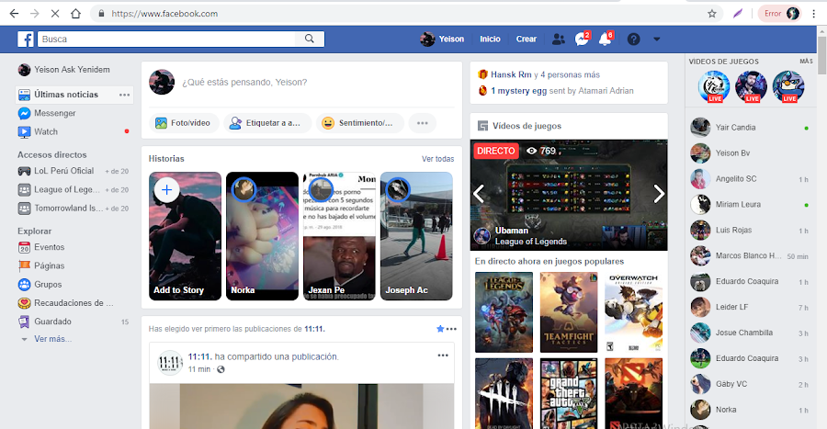Open Jexan Pe's story

339,236
